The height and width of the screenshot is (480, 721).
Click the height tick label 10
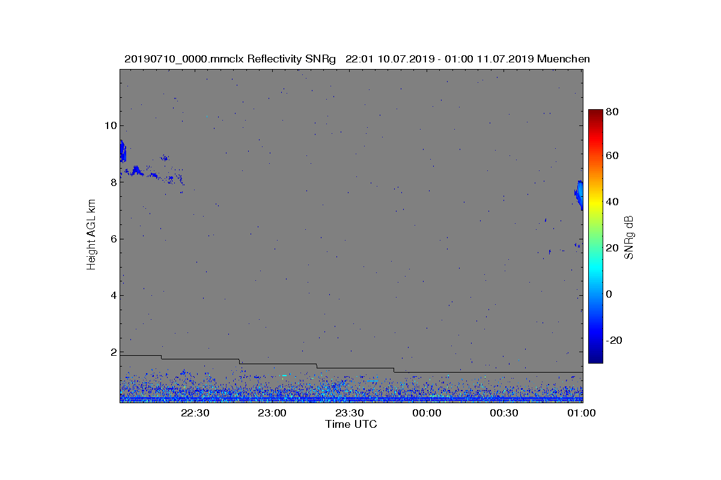point(109,125)
